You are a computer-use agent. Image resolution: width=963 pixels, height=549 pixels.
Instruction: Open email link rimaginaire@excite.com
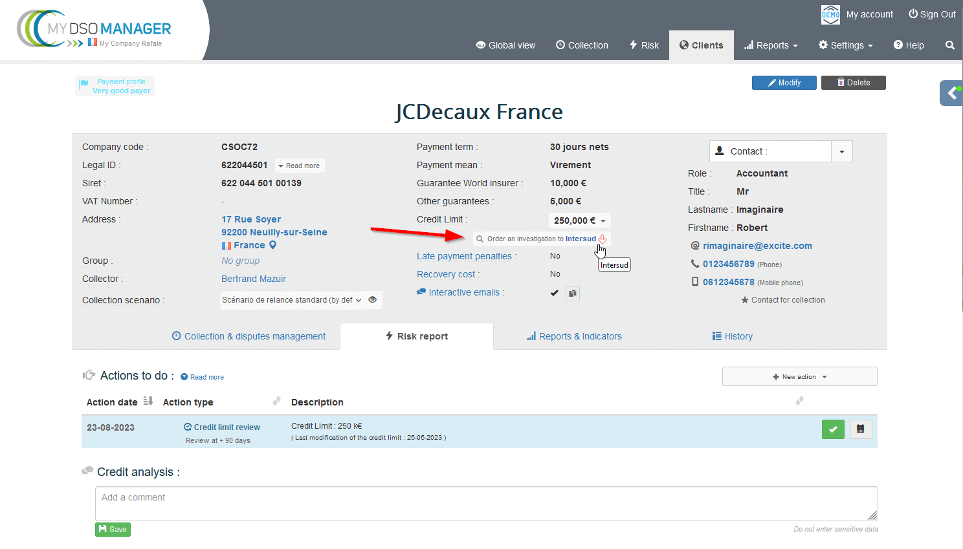757,246
